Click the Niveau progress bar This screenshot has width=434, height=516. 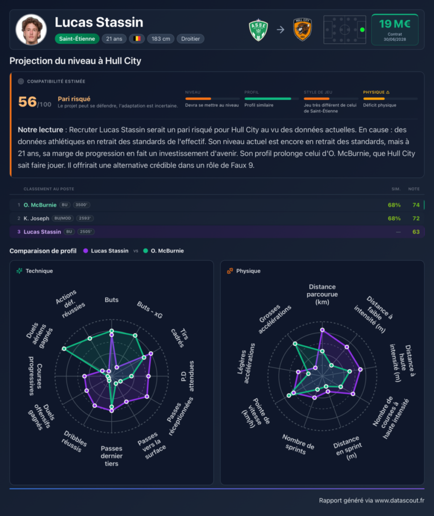point(212,98)
